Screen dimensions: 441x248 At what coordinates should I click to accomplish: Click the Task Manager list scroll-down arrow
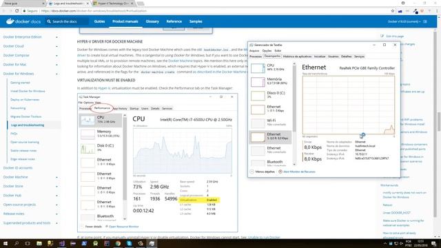tap(294, 164)
